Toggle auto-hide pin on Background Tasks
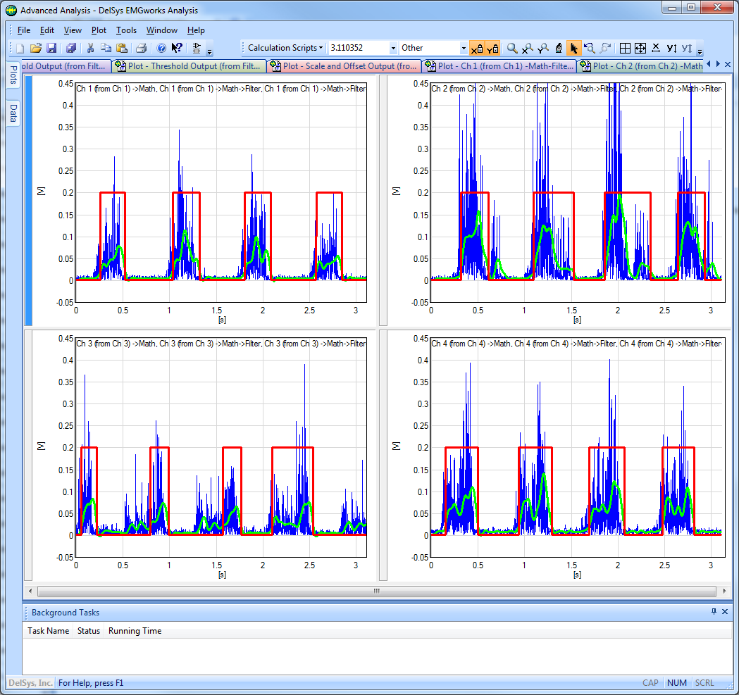Image resolution: width=739 pixels, height=695 pixels. 714,612
